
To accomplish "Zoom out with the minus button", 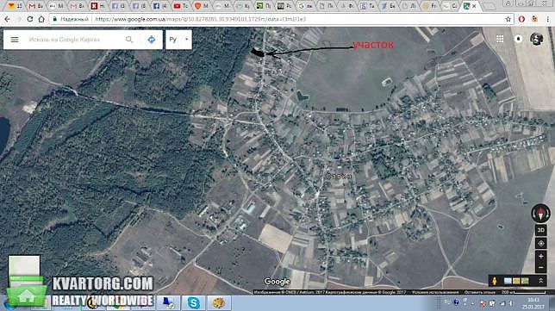I will pyautogui.click(x=541, y=267).
